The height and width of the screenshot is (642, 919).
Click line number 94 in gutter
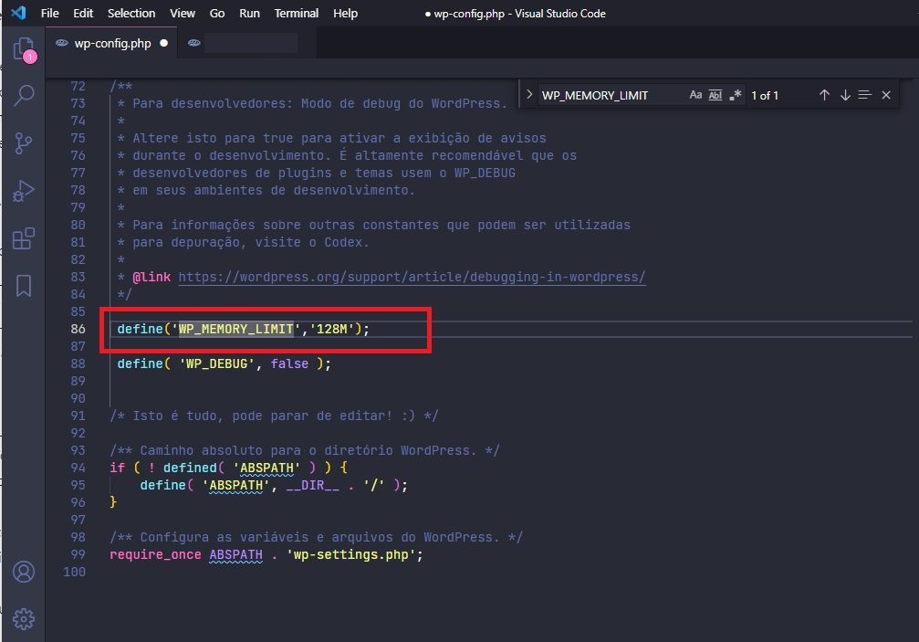[78, 468]
